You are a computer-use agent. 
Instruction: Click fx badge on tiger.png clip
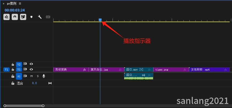tap(185, 70)
